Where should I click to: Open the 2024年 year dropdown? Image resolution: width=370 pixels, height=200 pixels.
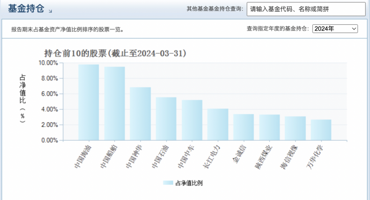coord(335,29)
